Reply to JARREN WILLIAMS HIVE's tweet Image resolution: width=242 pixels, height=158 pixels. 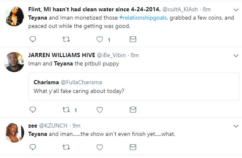(33, 110)
